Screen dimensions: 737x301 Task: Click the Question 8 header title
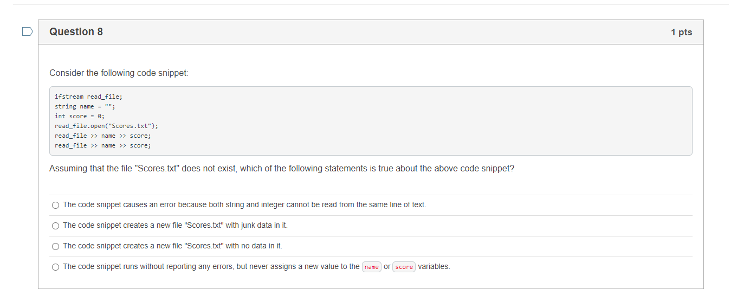pyautogui.click(x=76, y=32)
